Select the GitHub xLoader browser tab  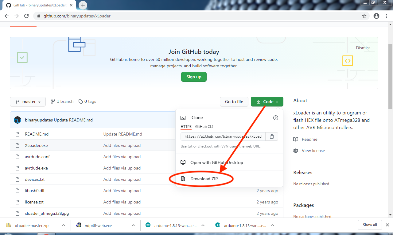[x=40, y=6]
